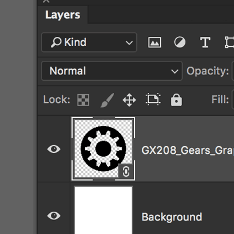Select the GX208_Gears layer name
Viewport: 234px width, 234px height.
point(188,150)
